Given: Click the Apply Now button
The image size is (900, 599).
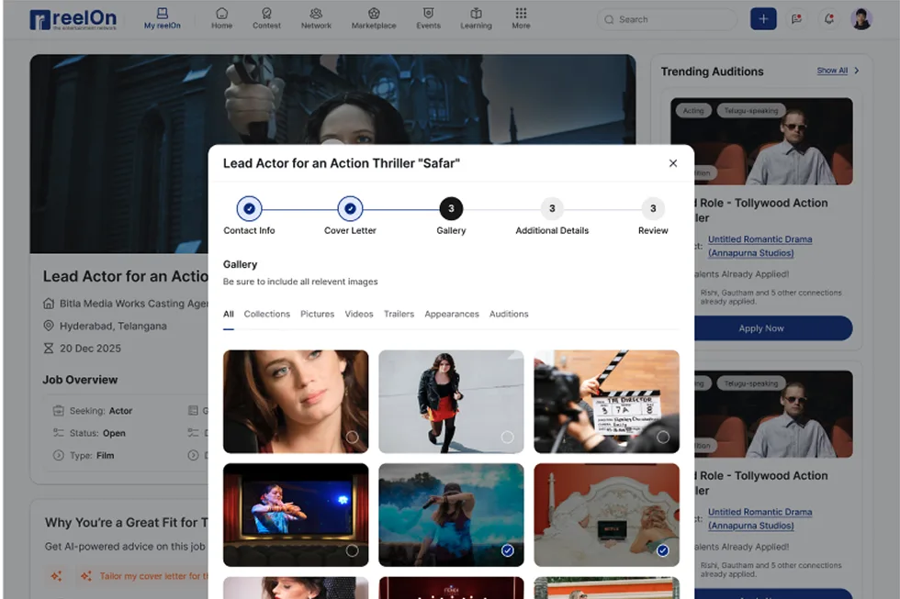Looking at the screenshot, I should point(761,328).
